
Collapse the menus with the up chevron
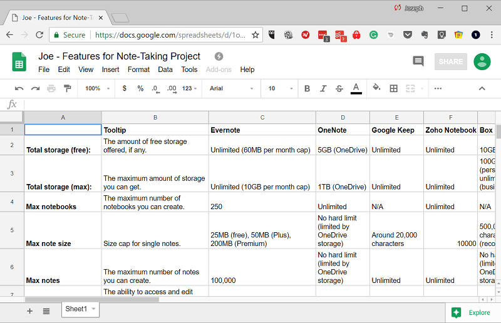[x=482, y=88]
